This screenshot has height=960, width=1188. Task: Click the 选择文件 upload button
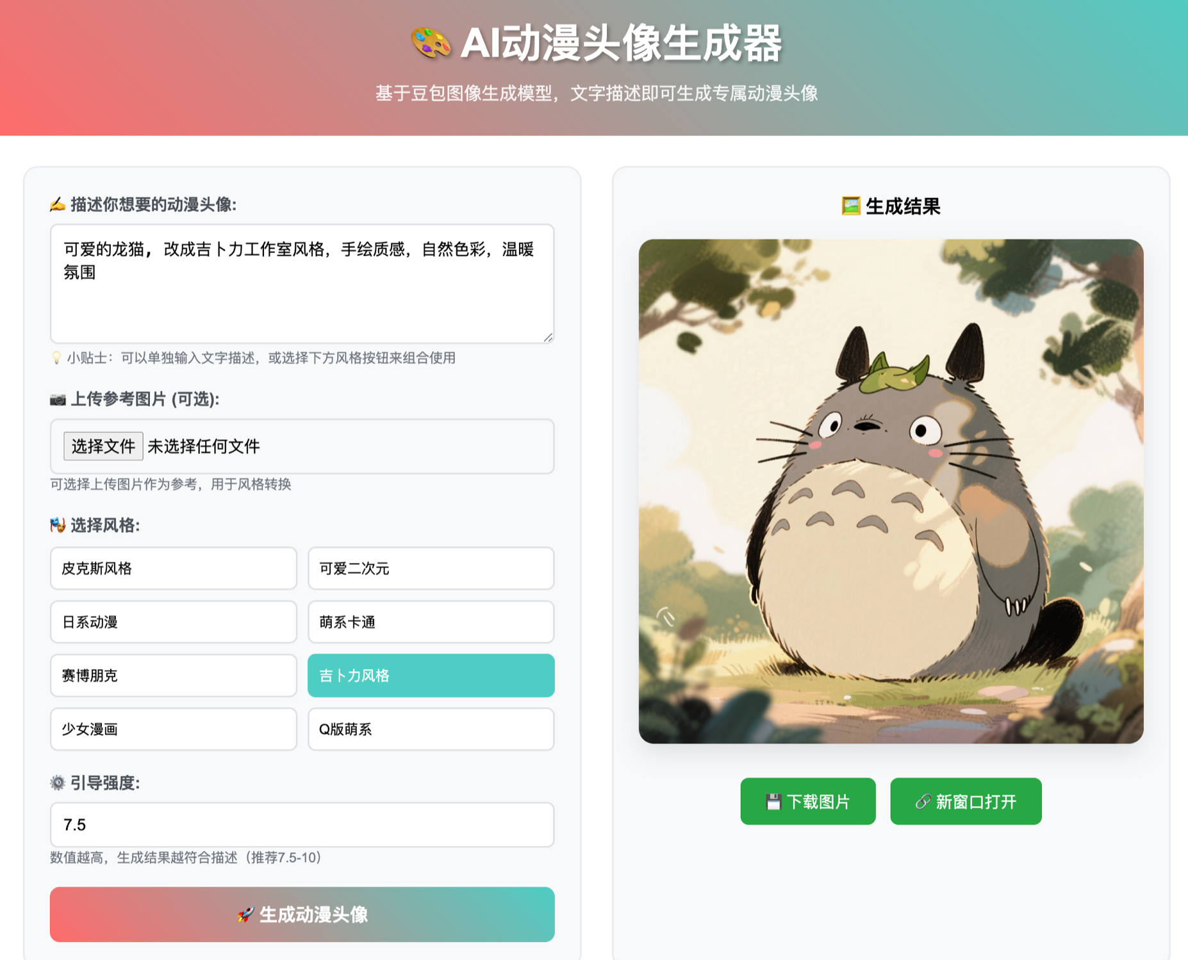(x=103, y=446)
